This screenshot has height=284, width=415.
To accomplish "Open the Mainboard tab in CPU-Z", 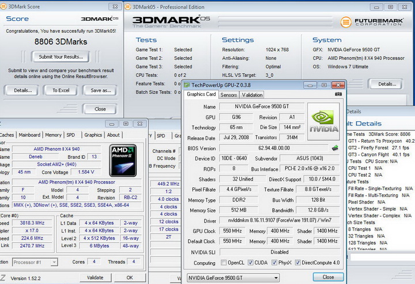I will [x=29, y=135].
